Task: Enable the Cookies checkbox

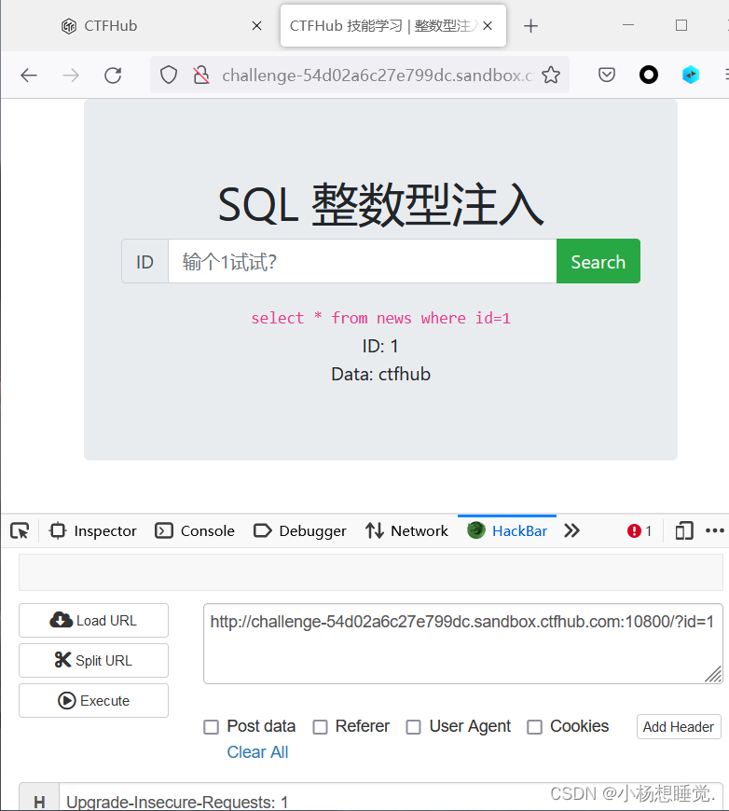Action: point(534,727)
